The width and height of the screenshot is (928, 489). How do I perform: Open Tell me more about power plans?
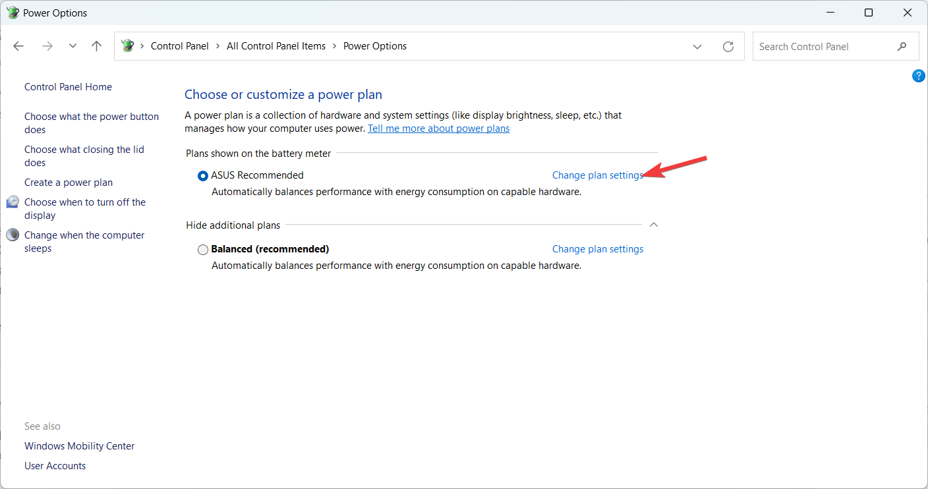point(438,129)
